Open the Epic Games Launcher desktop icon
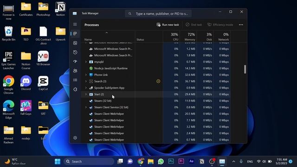 [x=8, y=60]
